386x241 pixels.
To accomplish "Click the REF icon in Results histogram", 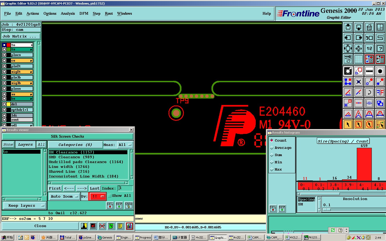I will coord(282,209).
